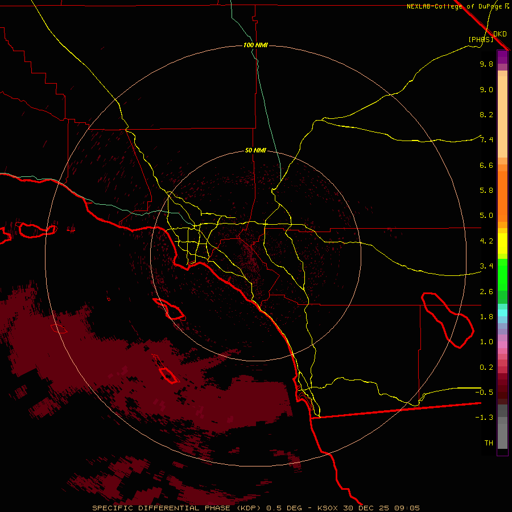
Task: Click the 2.6 color scale value
Action: 486,292
